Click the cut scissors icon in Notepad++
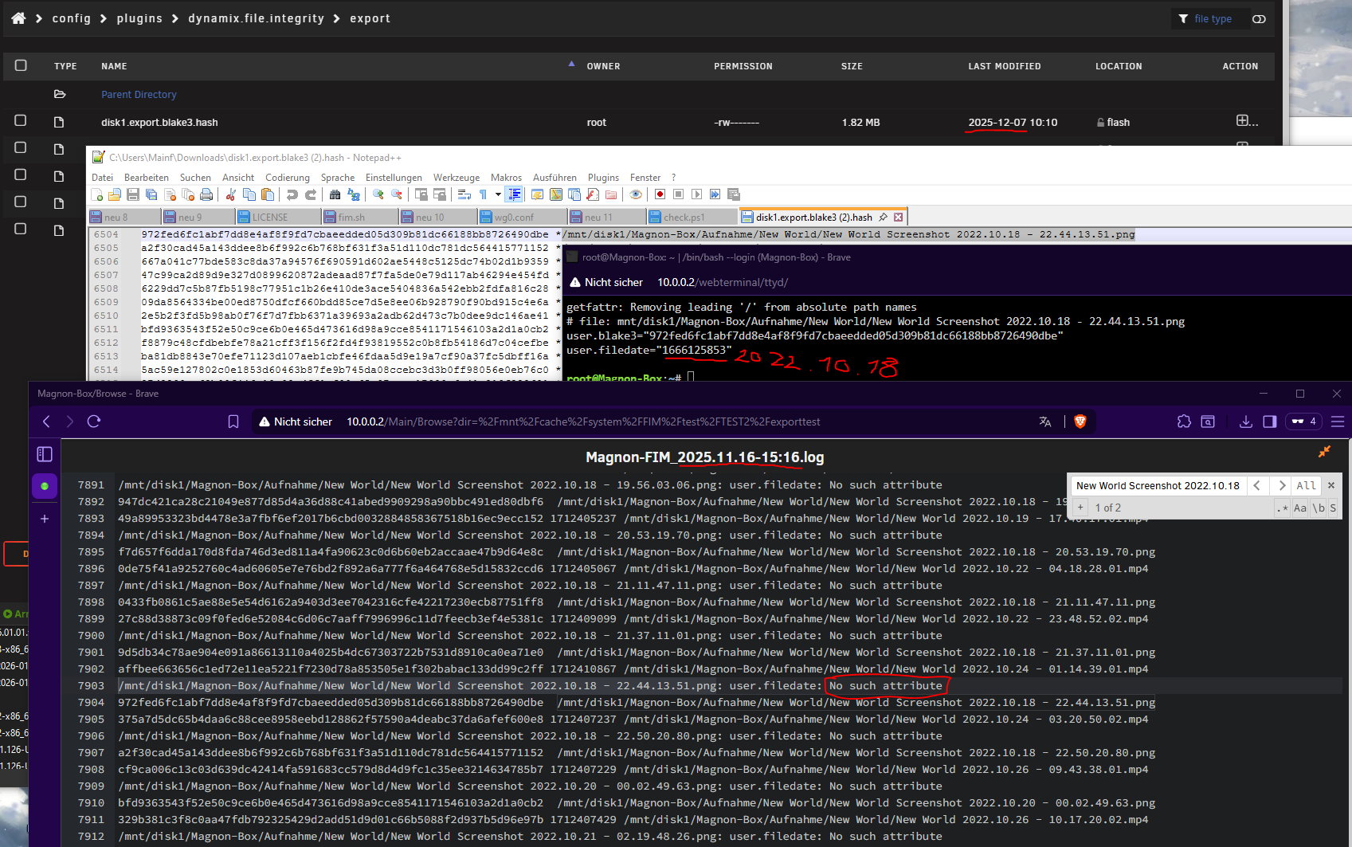 (x=230, y=194)
